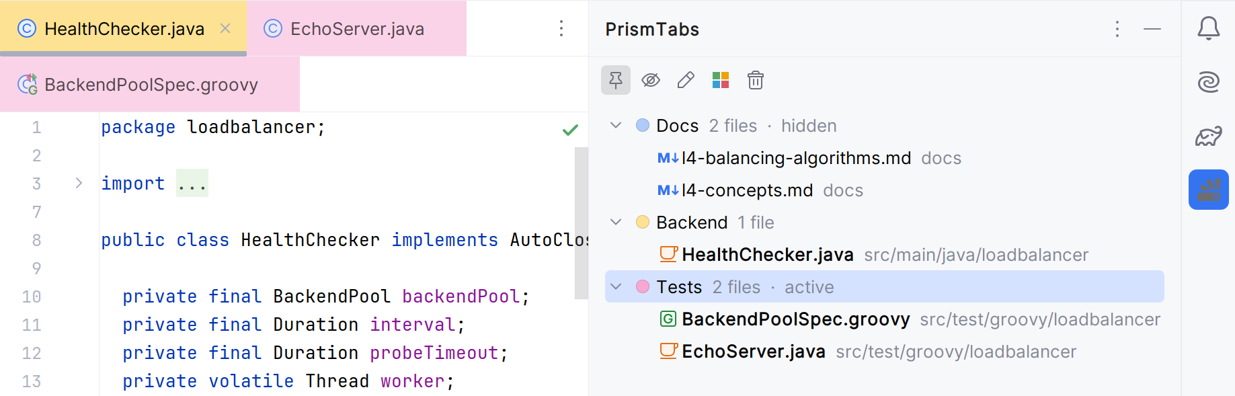This screenshot has width=1235, height=396.
Task: Open the BackendPoolSpec.groovy editor tab
Action: tap(150, 85)
